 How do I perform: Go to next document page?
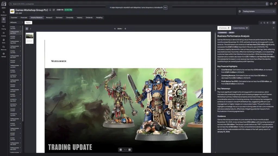pos(129,150)
